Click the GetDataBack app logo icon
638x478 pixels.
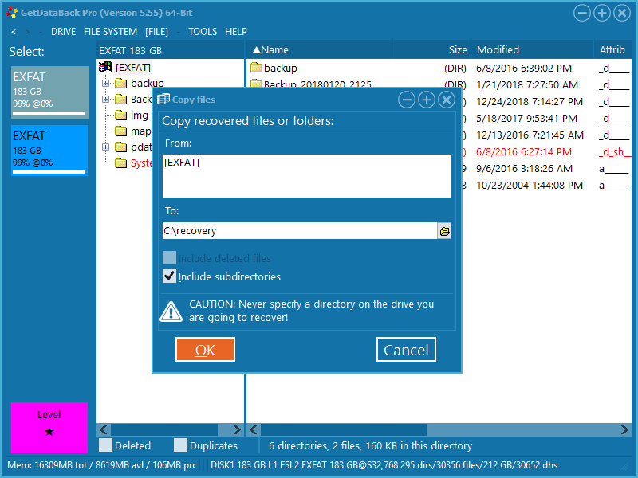click(11, 13)
